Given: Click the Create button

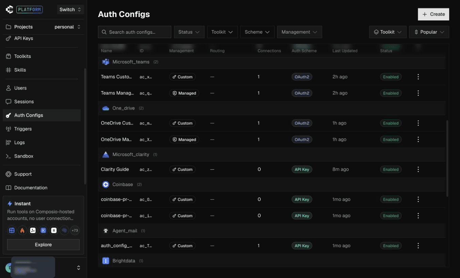Looking at the screenshot, I should pos(433,14).
